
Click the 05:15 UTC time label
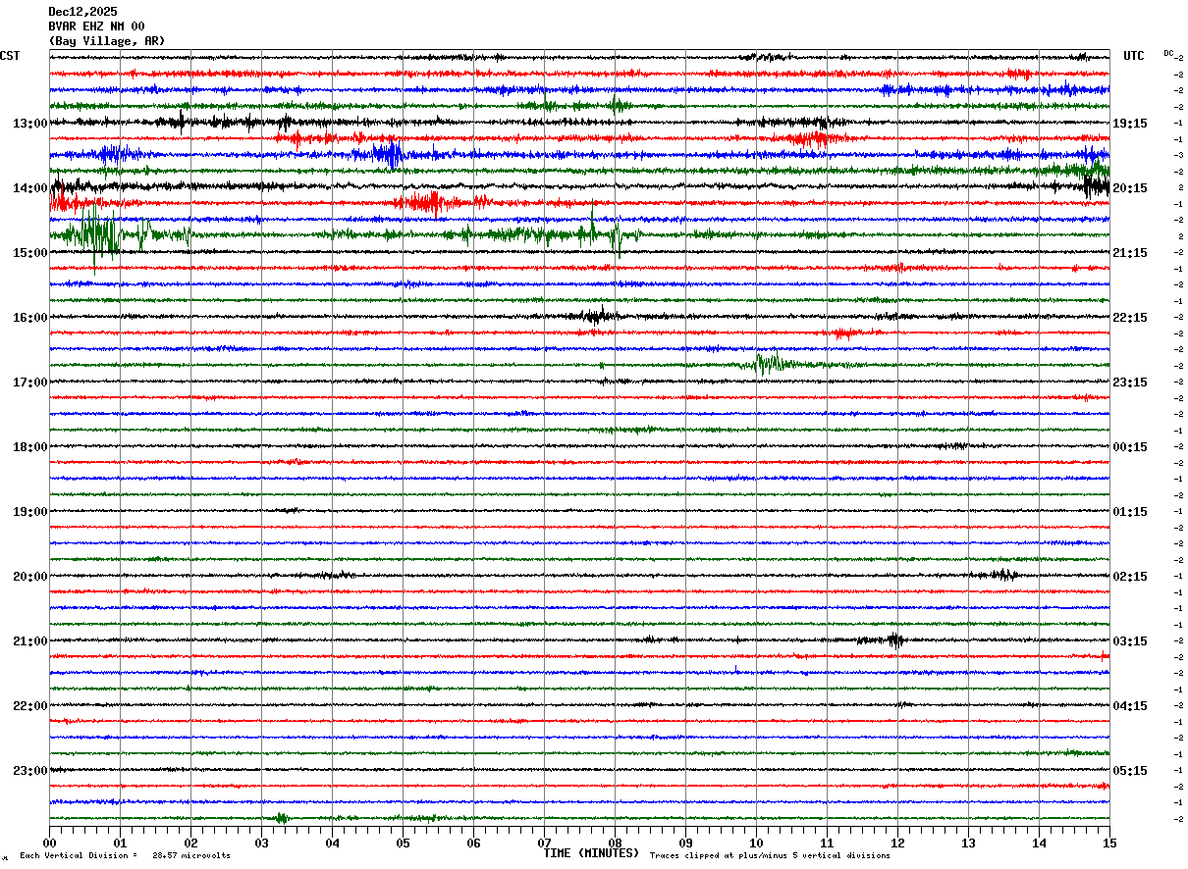tap(1130, 771)
